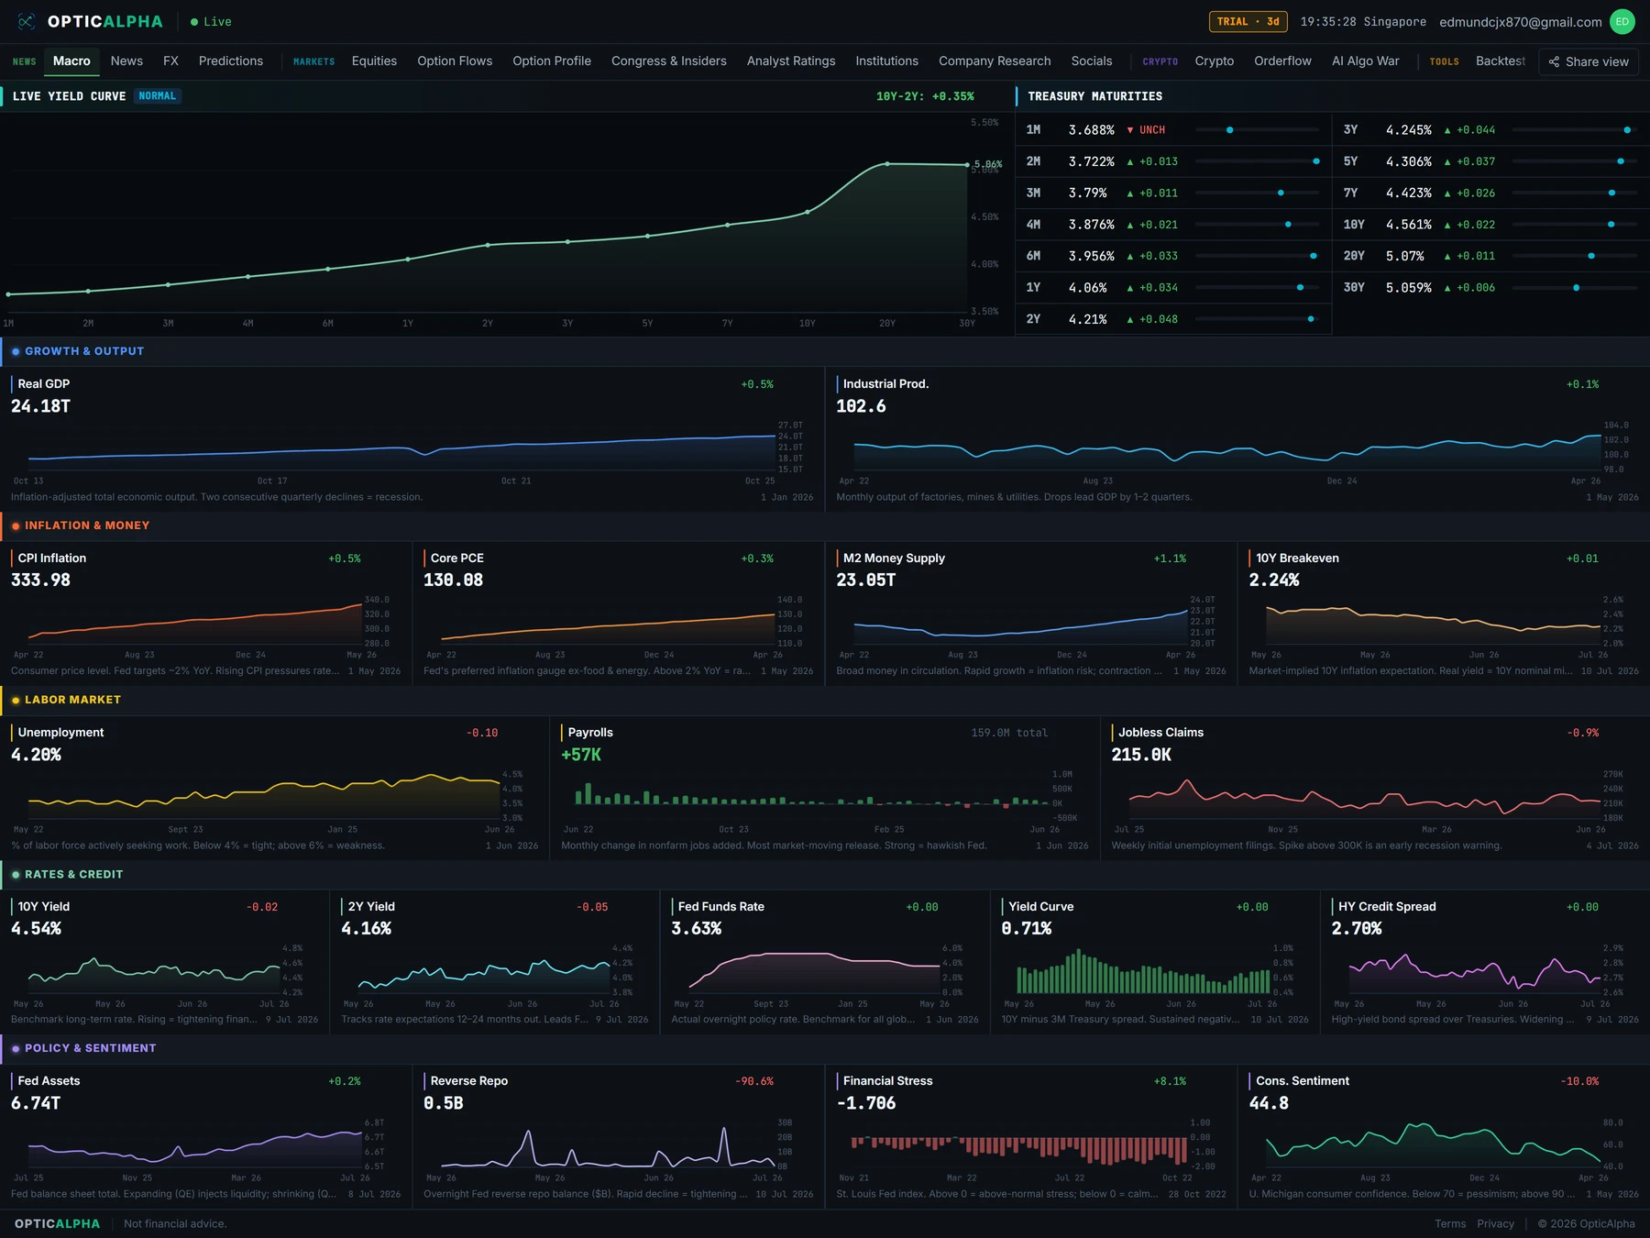Open the ED user avatar
1650x1238 pixels.
1622,22
